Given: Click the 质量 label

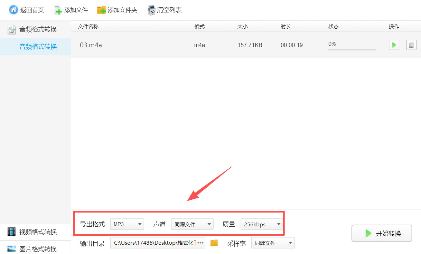Looking at the screenshot, I should coord(229,224).
